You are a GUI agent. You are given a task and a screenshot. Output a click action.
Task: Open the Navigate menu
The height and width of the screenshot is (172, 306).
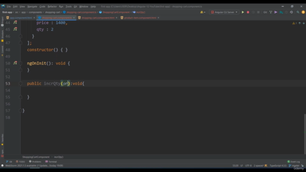[32, 6]
